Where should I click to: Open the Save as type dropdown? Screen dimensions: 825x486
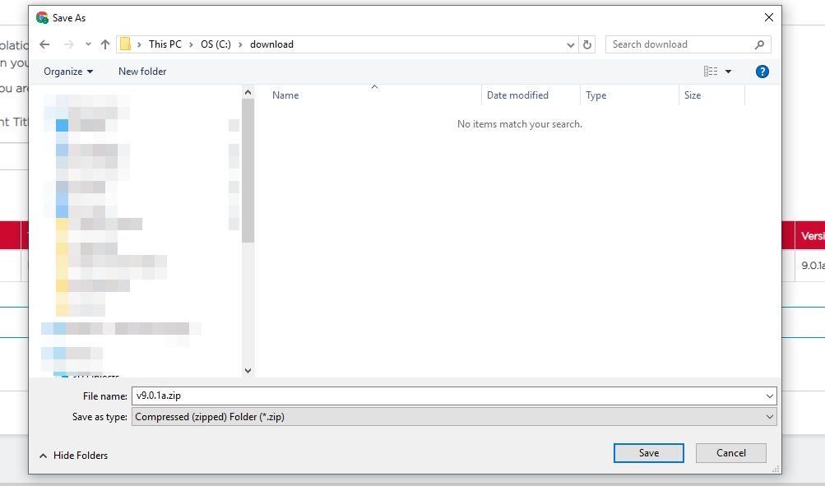coord(768,416)
